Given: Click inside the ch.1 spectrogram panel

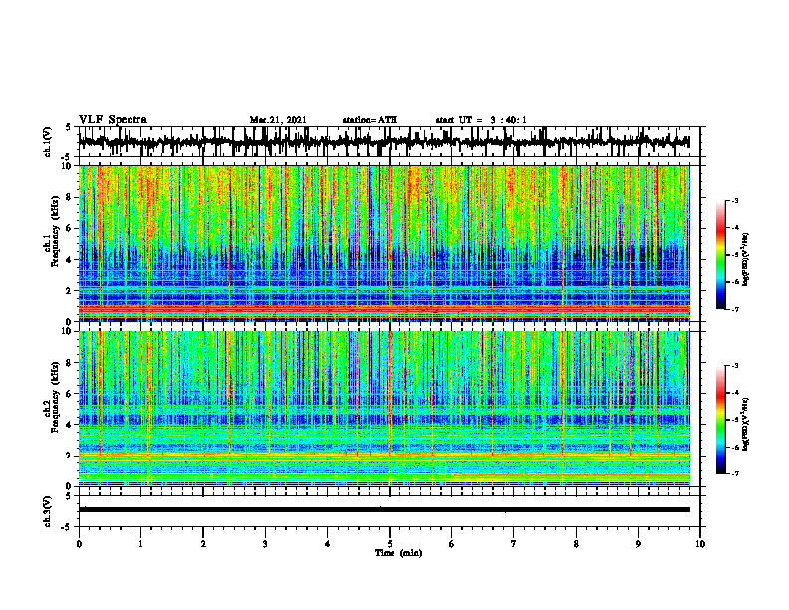Looking at the screenshot, I should [384, 243].
